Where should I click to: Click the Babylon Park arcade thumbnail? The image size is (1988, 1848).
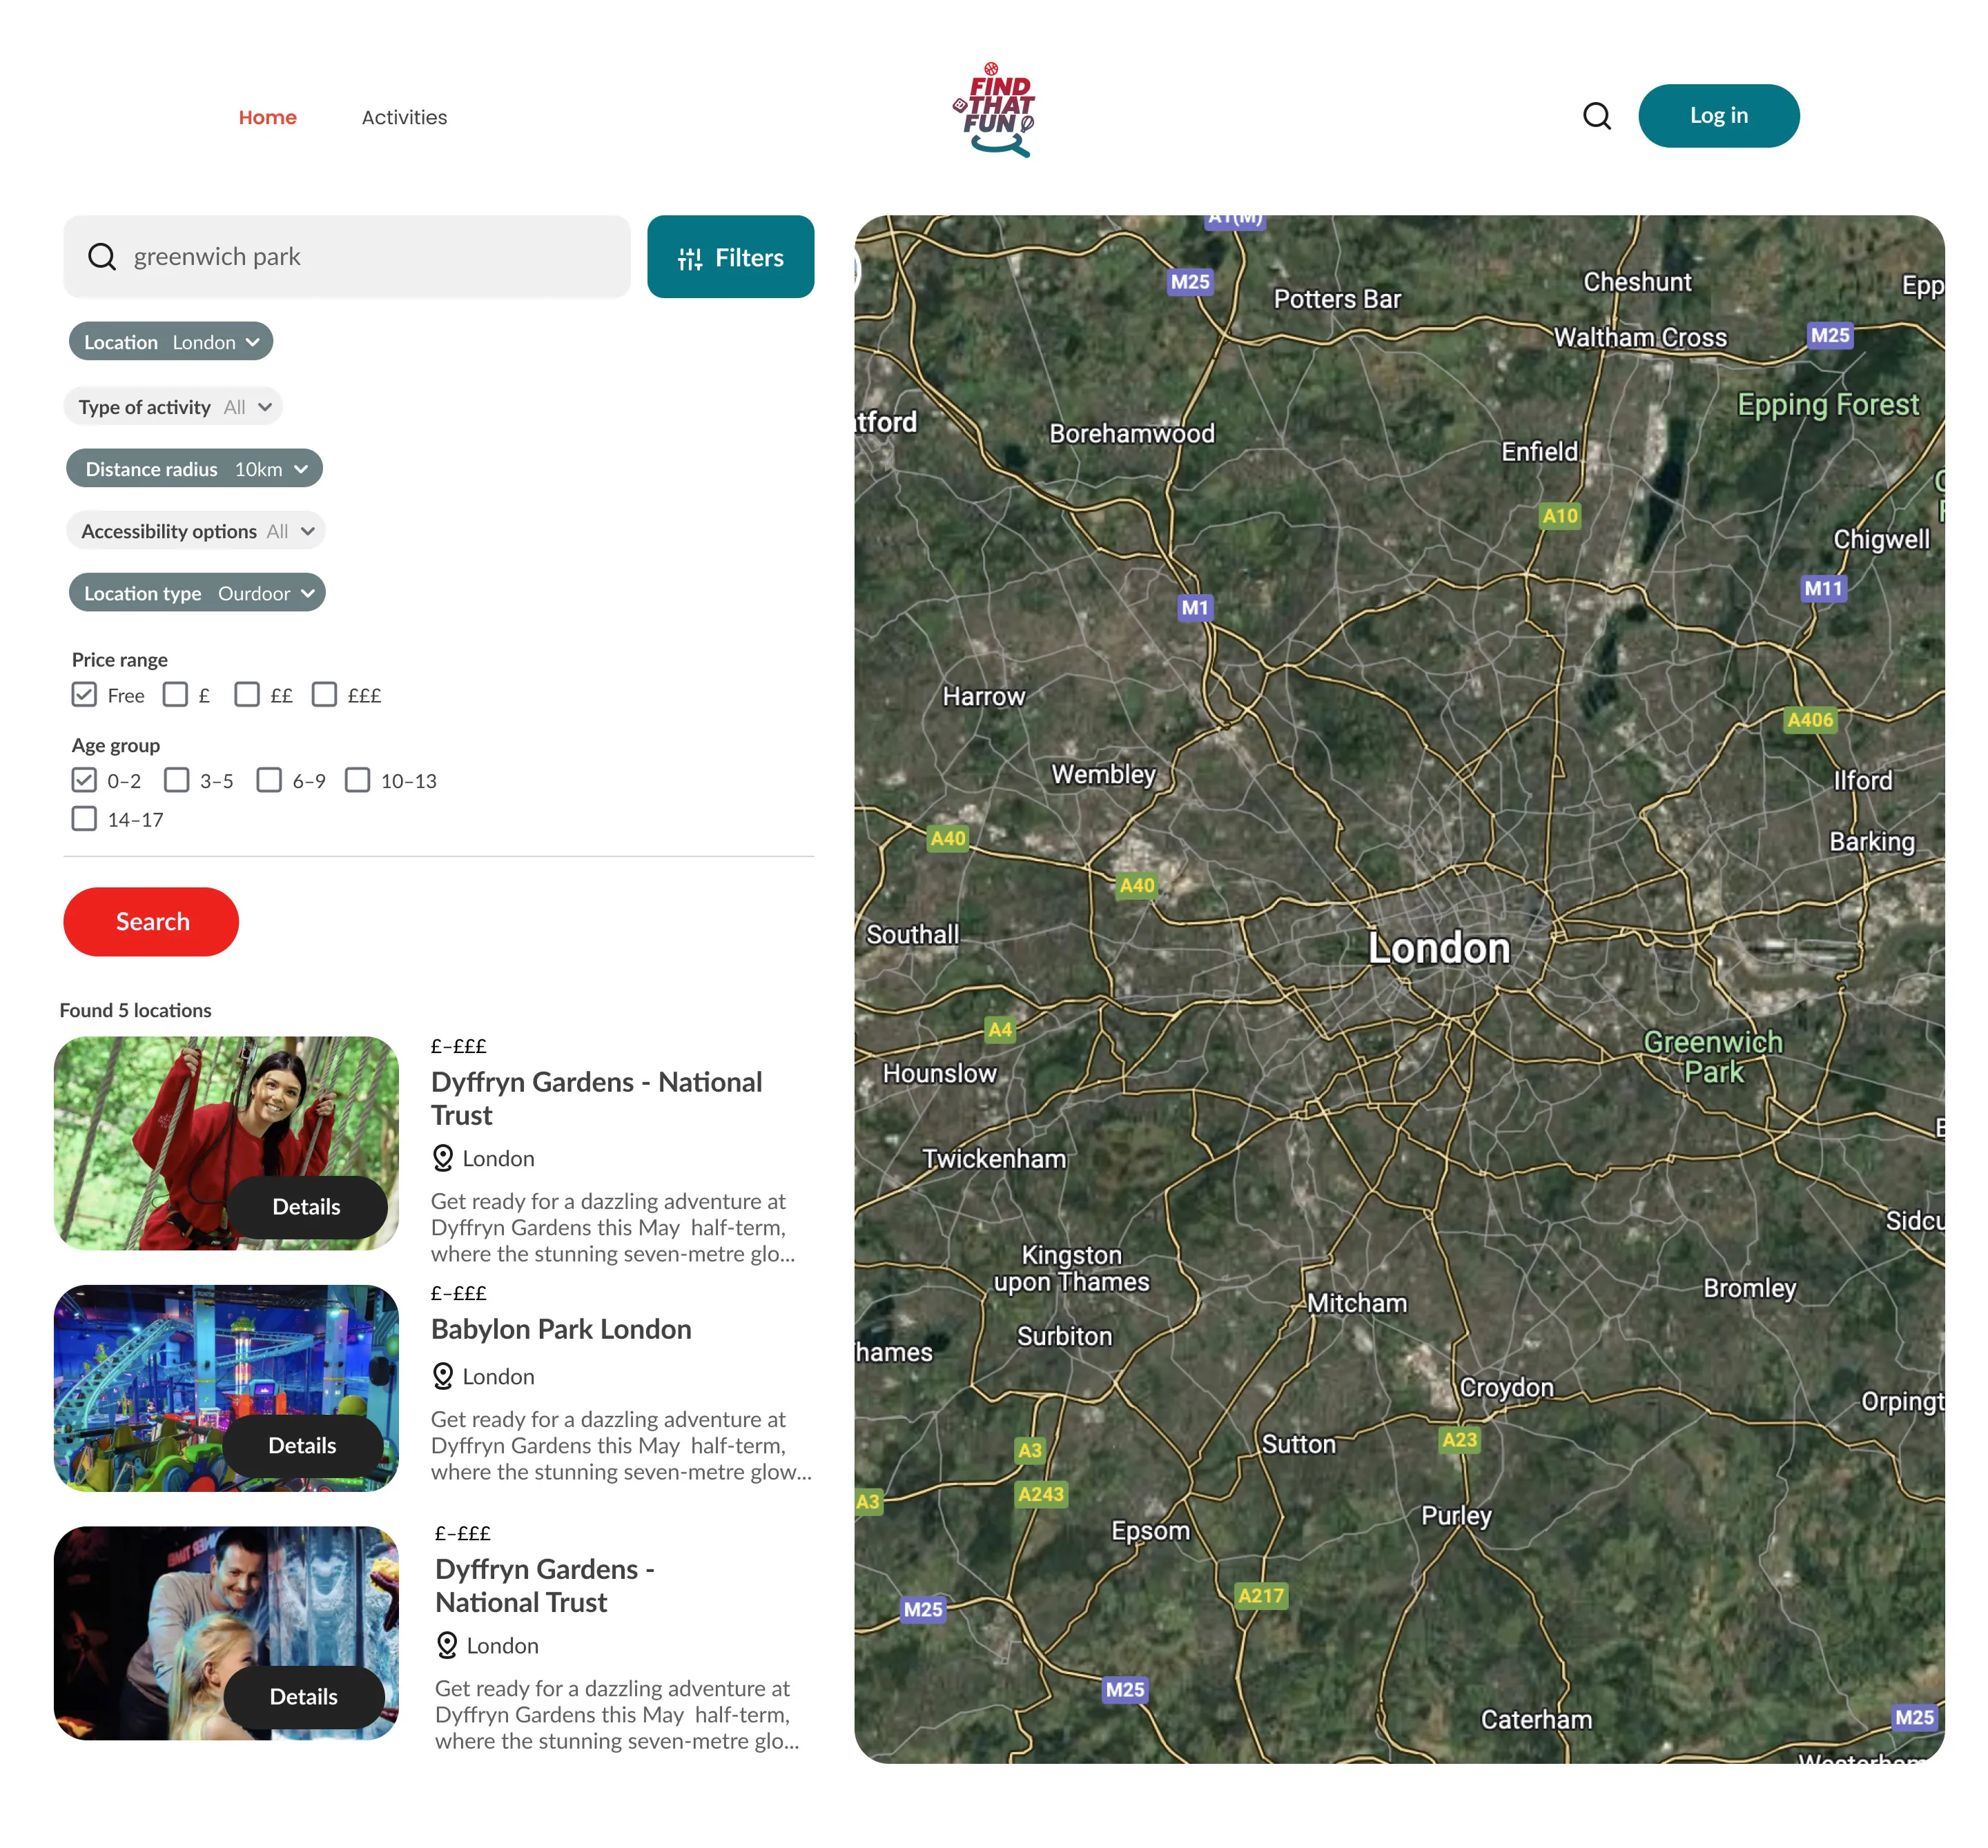click(x=226, y=1388)
